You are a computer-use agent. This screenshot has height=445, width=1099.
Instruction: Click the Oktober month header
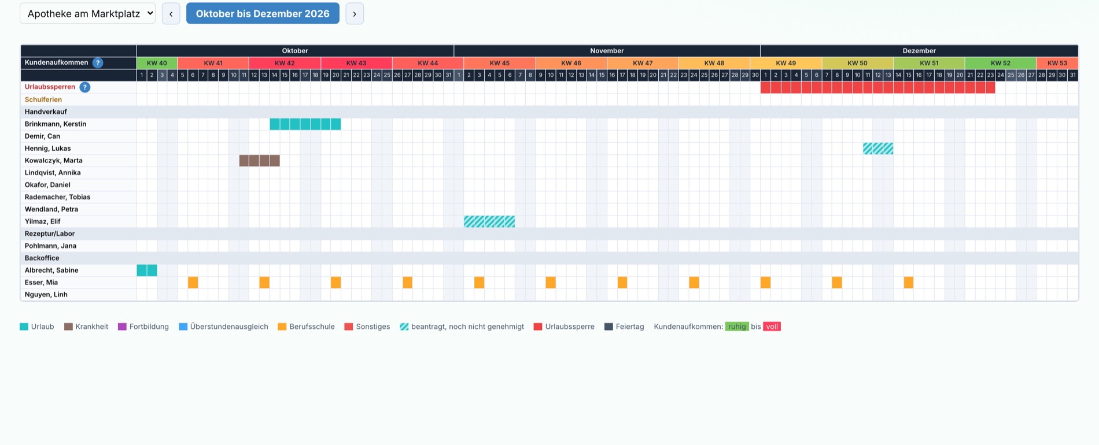(x=295, y=51)
